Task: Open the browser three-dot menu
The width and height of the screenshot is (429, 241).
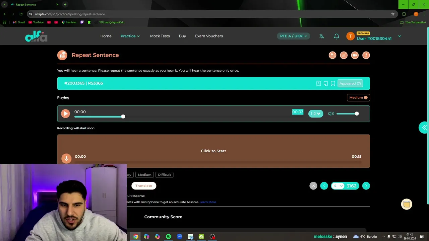Action: (x=424, y=14)
